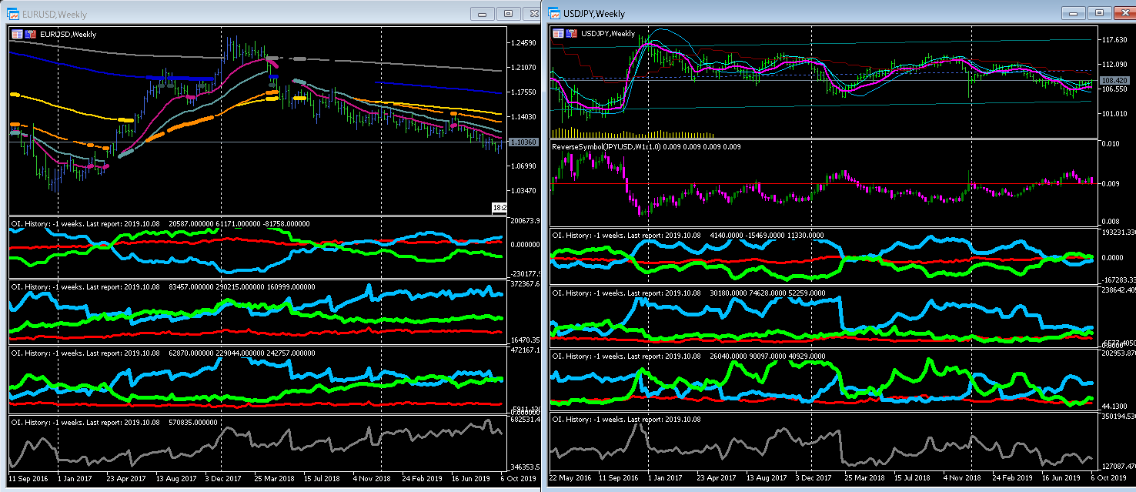Click the 22 May 2016 date on USDJPY axis
Viewport: 1136px width, 492px height.
[572, 478]
